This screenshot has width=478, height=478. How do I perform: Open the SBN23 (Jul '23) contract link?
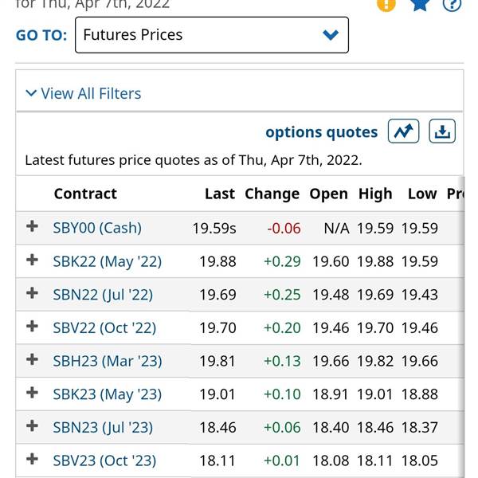pyautogui.click(x=103, y=427)
